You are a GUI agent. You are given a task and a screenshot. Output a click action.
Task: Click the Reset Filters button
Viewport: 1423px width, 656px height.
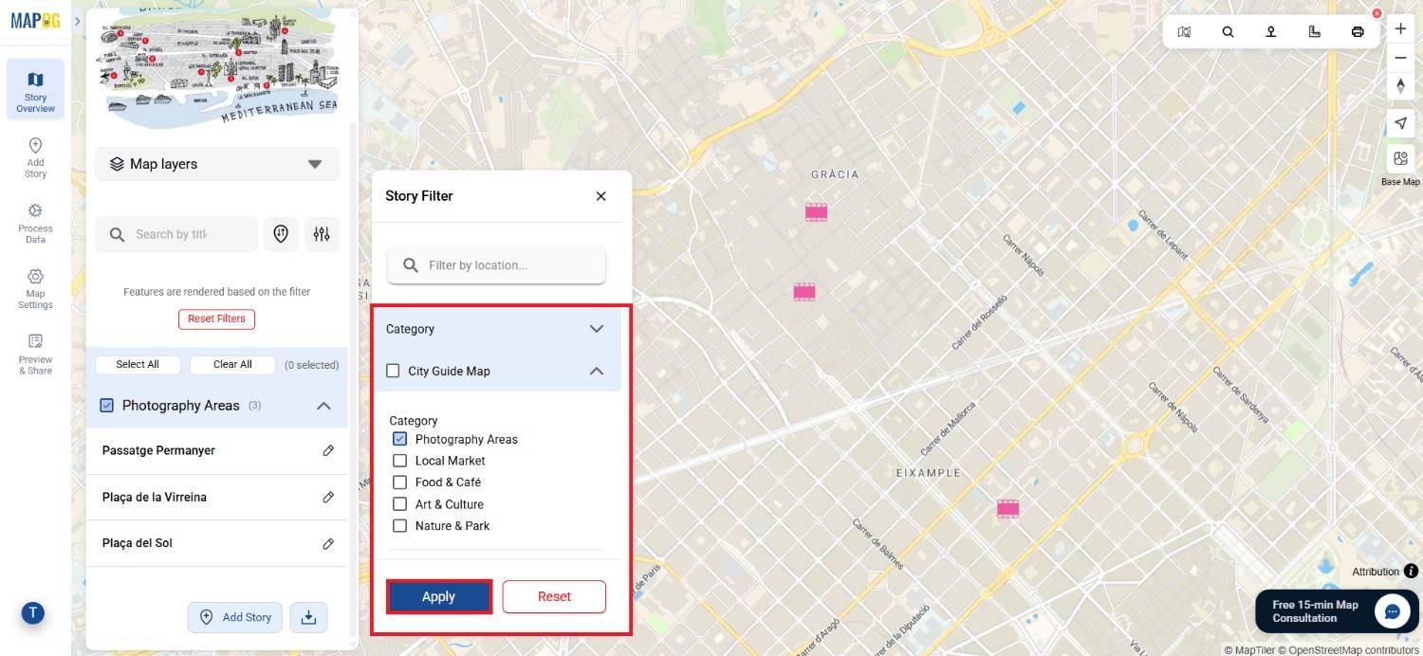click(216, 319)
